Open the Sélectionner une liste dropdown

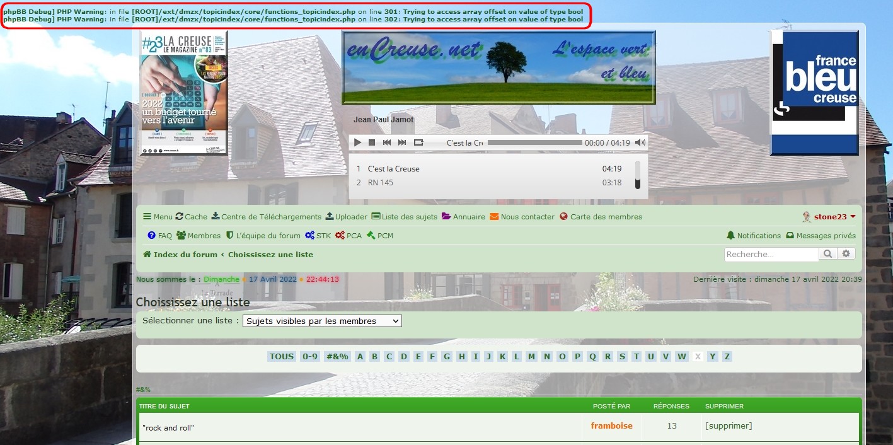coord(322,321)
